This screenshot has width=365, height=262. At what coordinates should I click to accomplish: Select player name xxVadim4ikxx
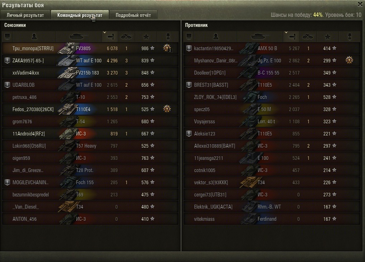click(x=25, y=73)
